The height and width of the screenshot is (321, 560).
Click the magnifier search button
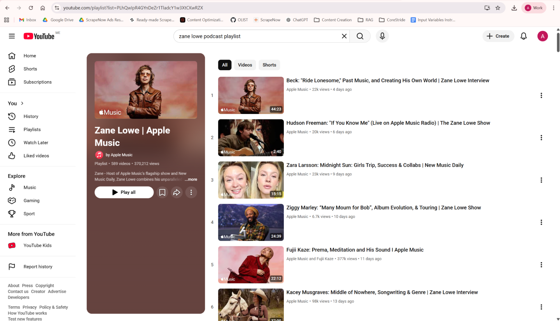point(360,36)
